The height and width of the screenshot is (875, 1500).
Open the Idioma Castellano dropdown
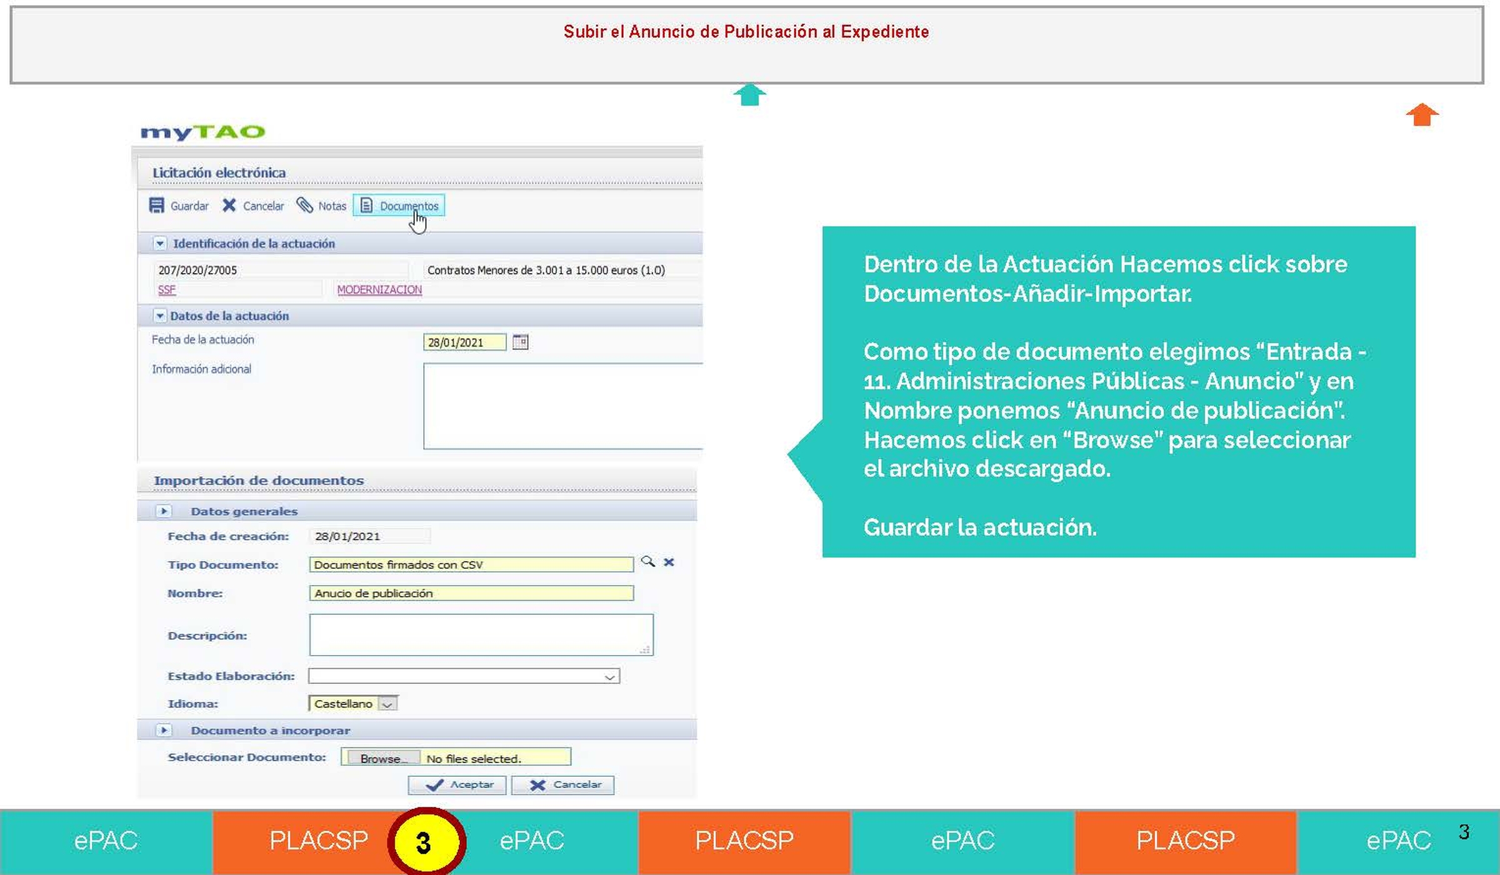point(353,704)
